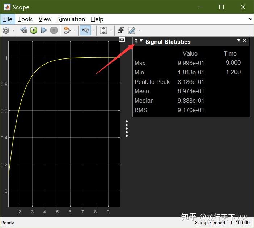Expand the axis scaling dropdown arrow

[x=111, y=30]
